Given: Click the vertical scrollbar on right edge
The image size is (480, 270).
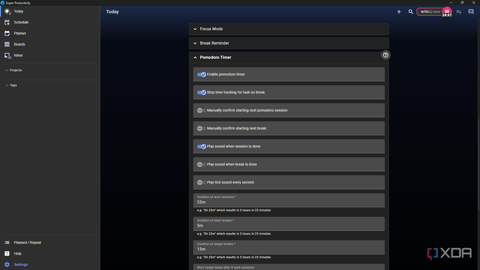Looking at the screenshot, I should click(478, 165).
